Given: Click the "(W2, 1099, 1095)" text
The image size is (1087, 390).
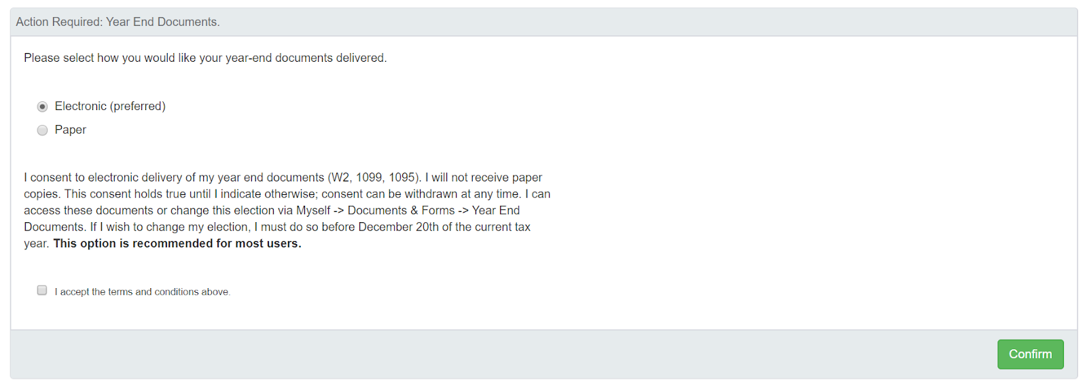Looking at the screenshot, I should [375, 178].
